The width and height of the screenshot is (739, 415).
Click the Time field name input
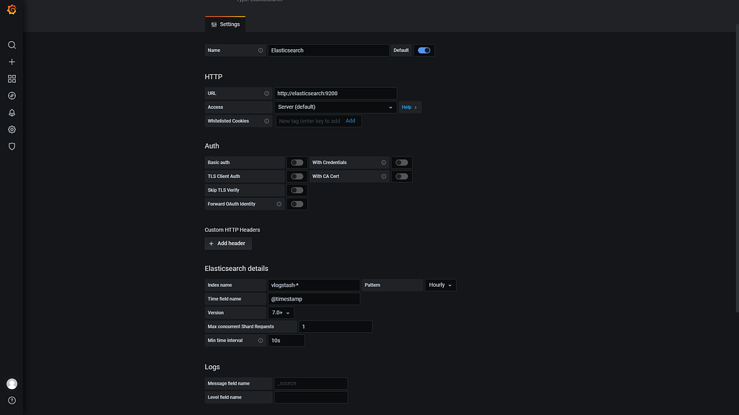pyautogui.click(x=314, y=298)
